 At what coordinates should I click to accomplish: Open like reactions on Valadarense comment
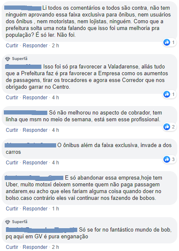(x=169, y=94)
